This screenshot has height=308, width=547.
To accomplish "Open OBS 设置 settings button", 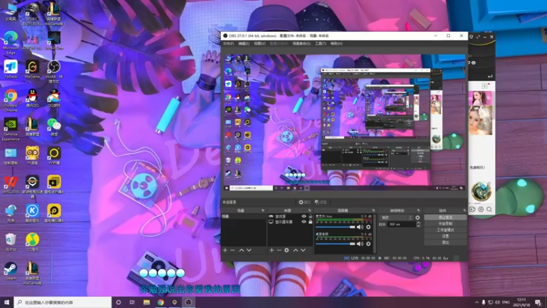I will click(x=446, y=236).
